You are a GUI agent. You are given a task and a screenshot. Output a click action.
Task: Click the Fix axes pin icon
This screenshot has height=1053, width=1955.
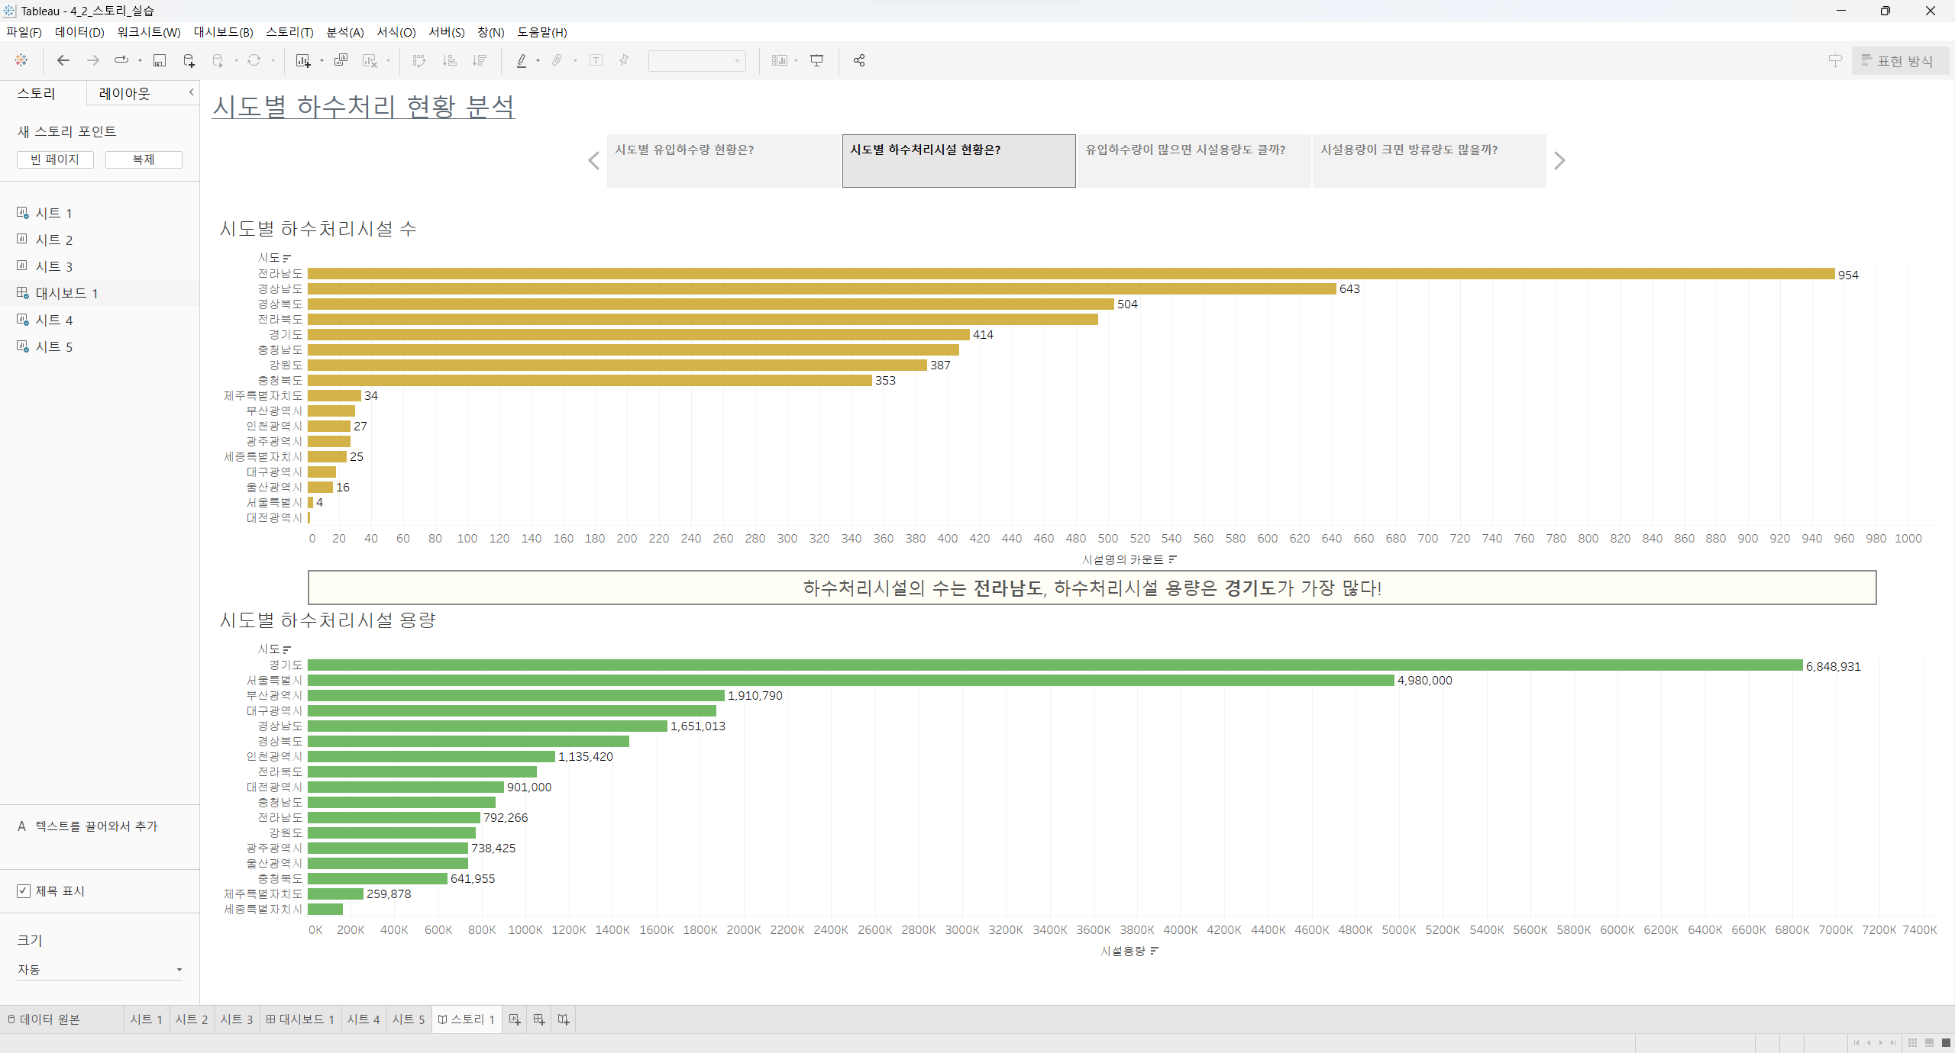(624, 60)
